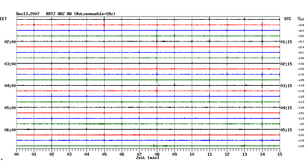306x163 pixels.
Task: Click the 04:15 UTC time label
Action: tap(286, 108)
